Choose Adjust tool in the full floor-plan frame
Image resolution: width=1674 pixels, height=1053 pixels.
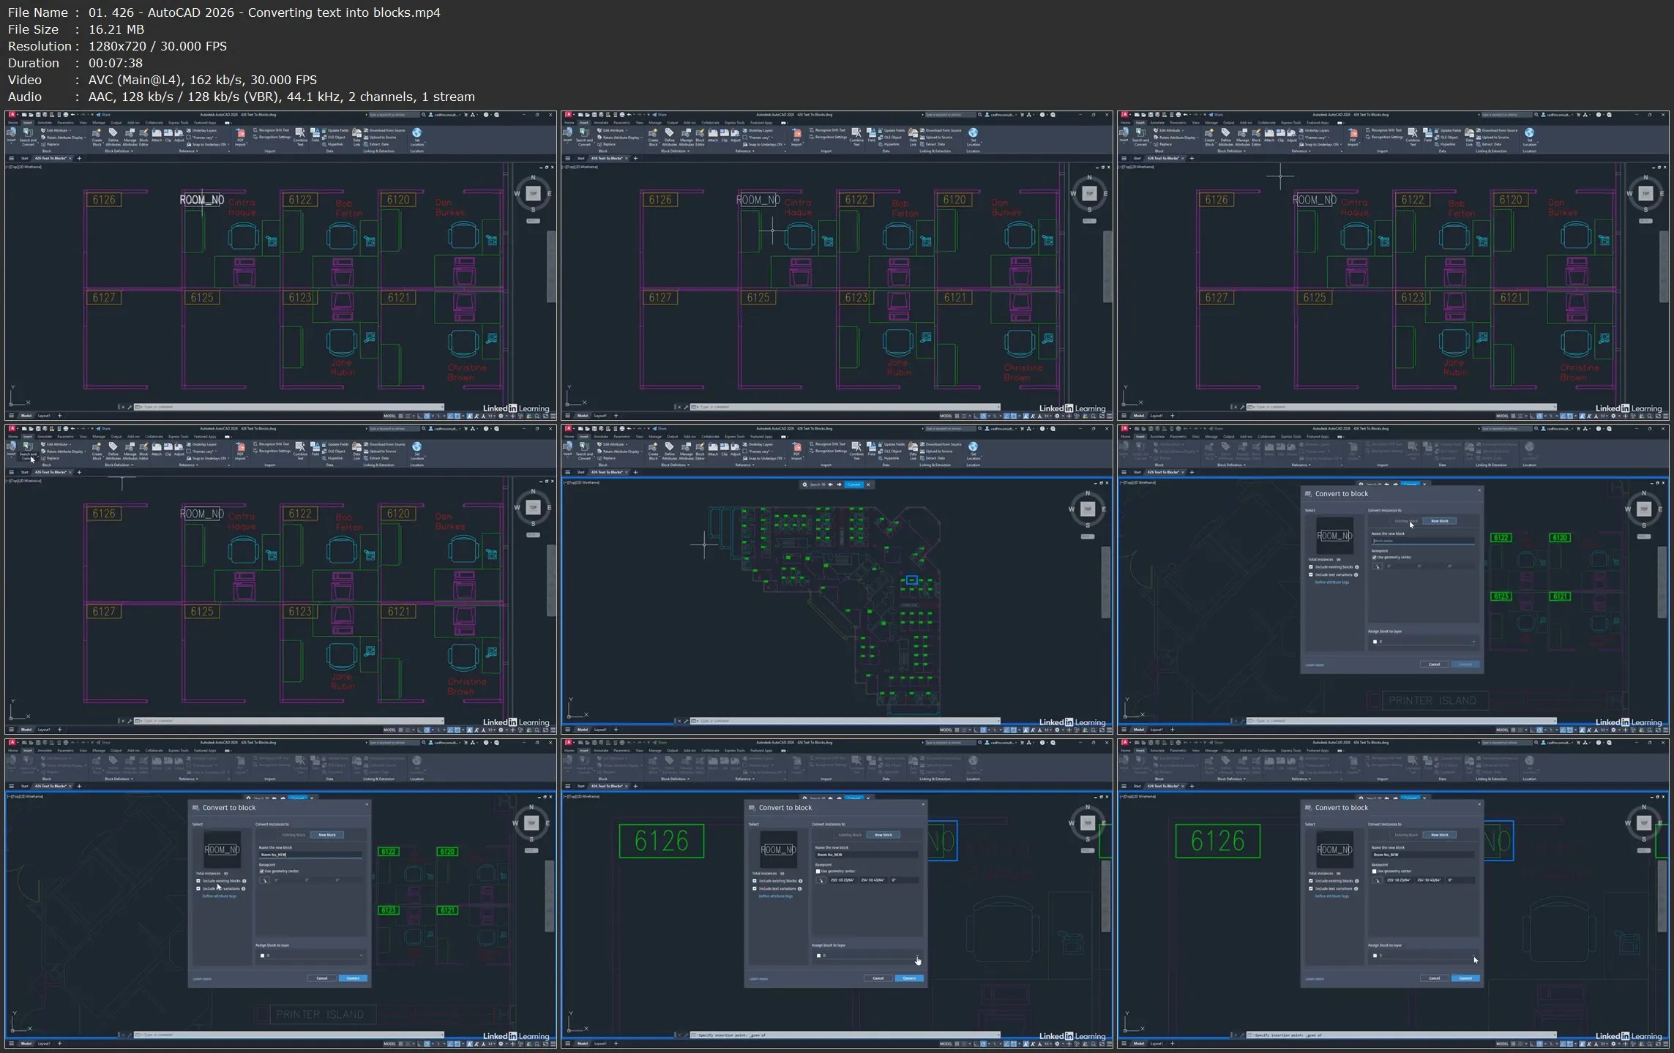pos(736,447)
